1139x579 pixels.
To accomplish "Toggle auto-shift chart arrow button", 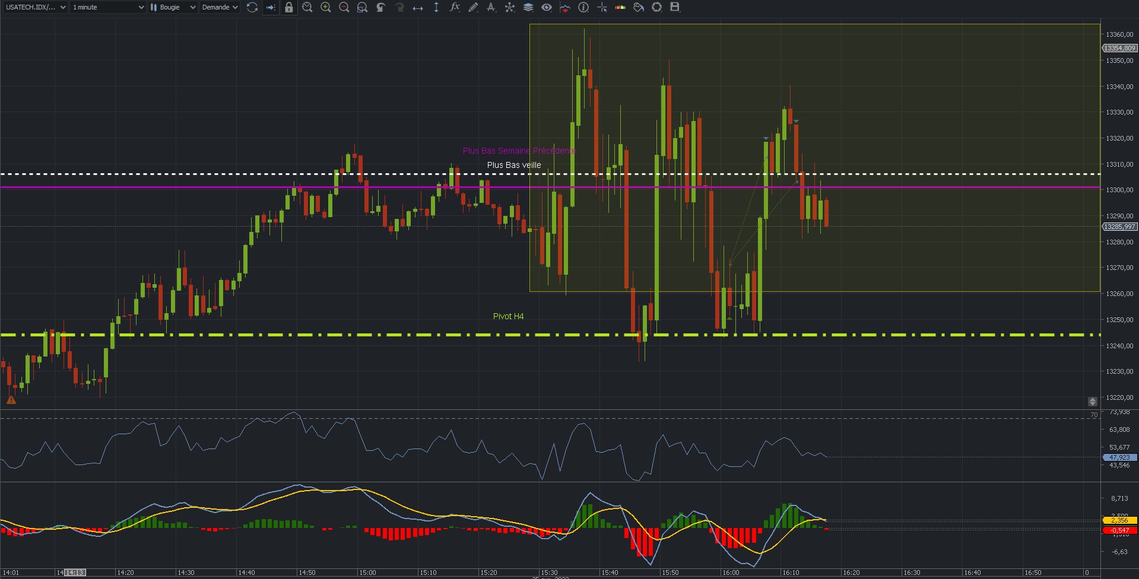I will pyautogui.click(x=271, y=7).
